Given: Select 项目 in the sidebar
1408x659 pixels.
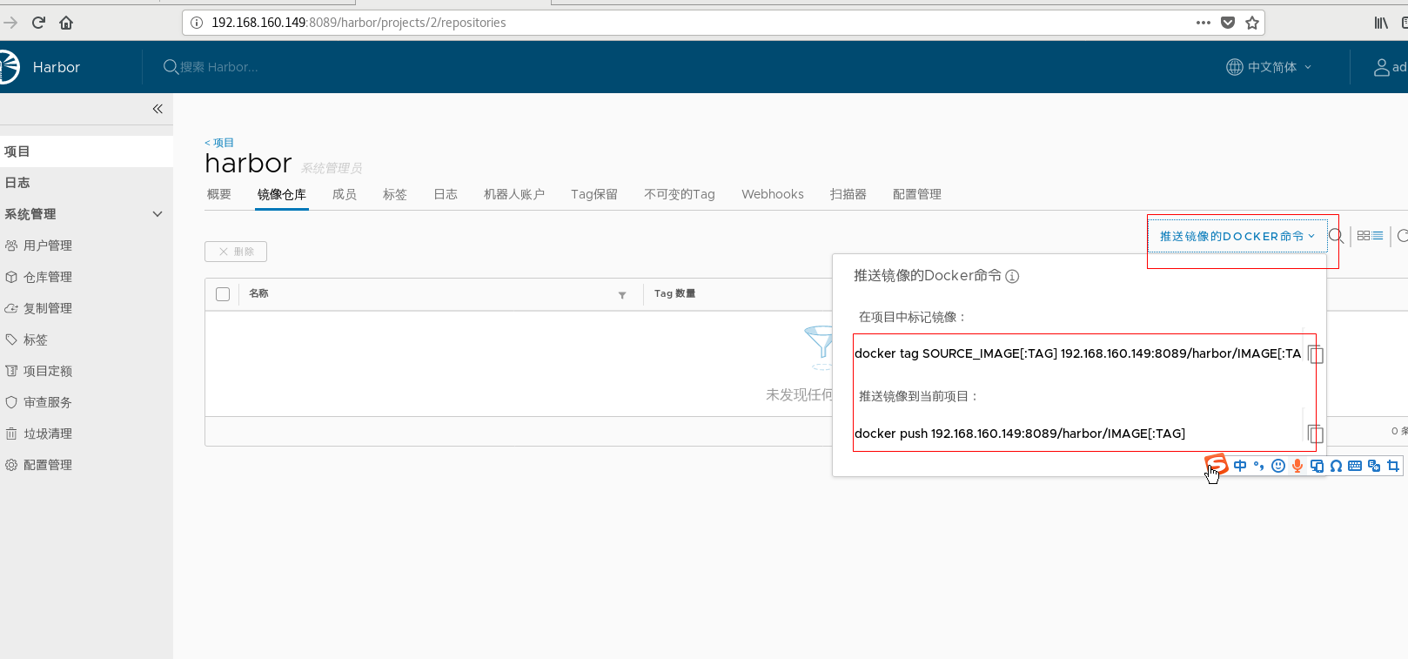Looking at the screenshot, I should point(86,151).
